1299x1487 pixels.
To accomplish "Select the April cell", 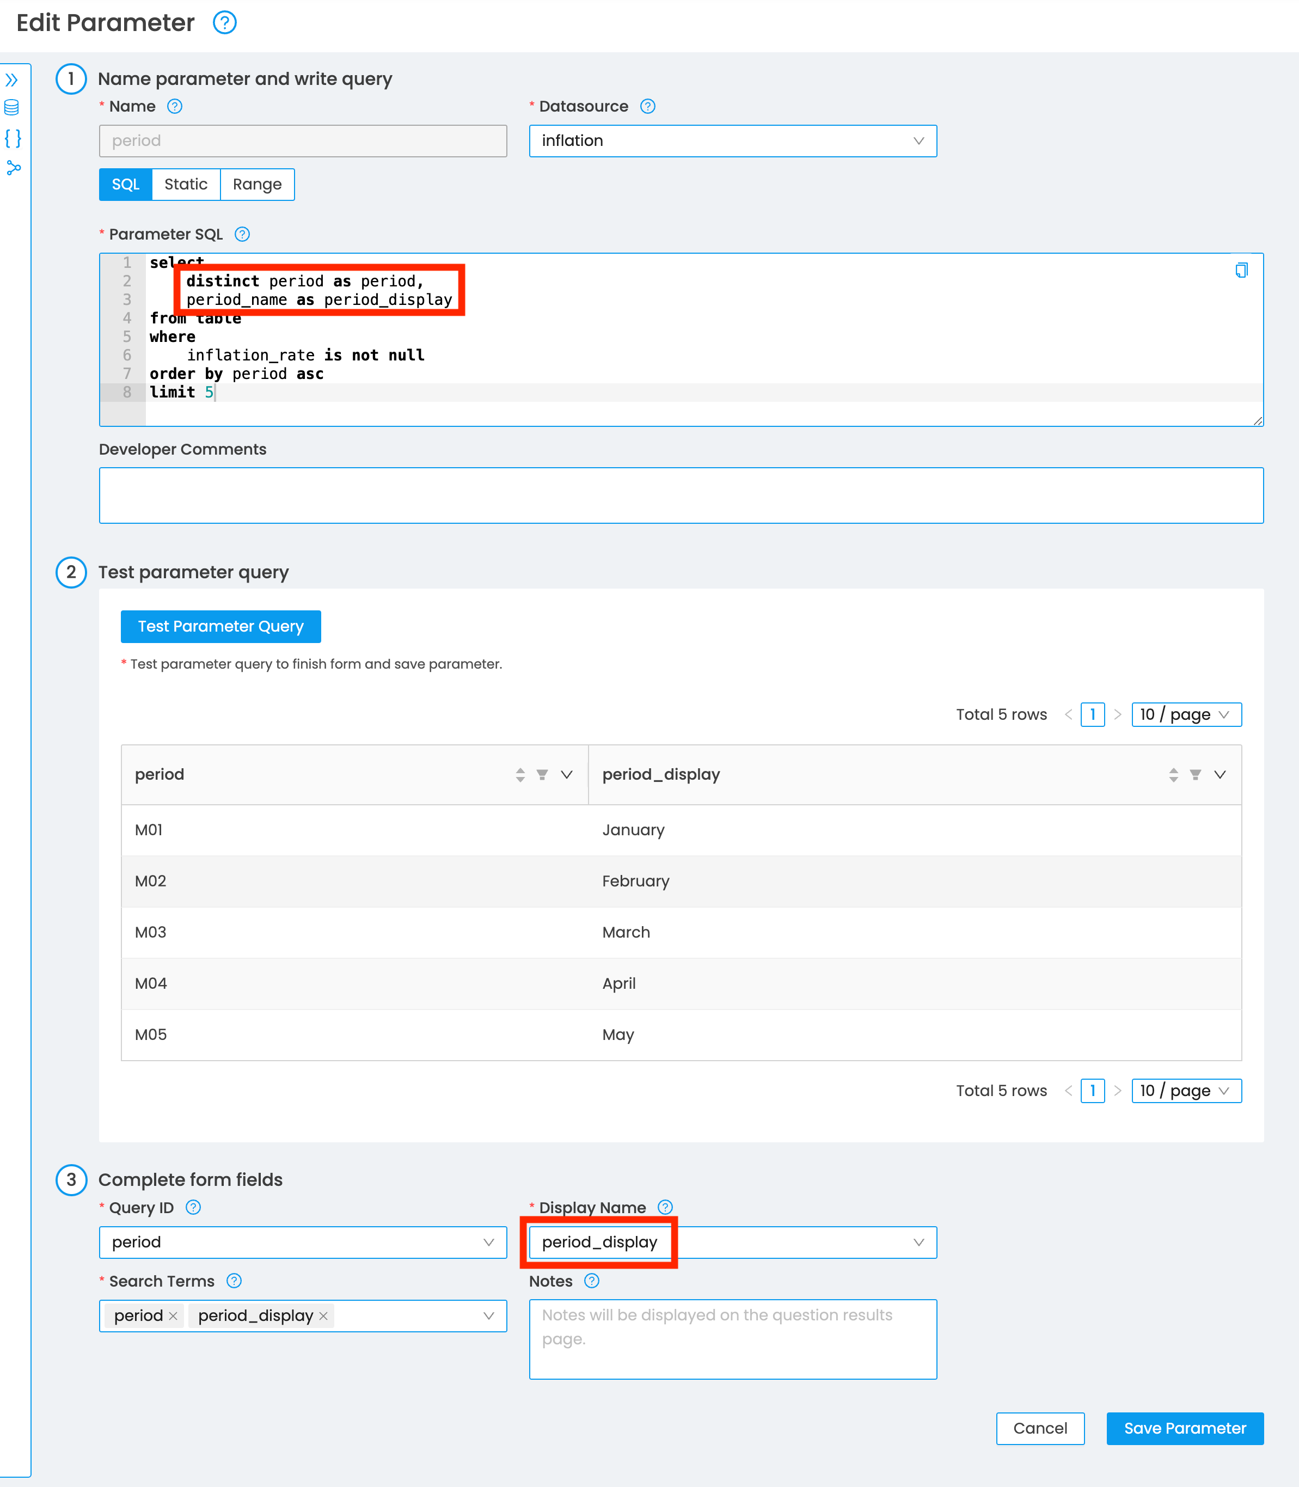I will [915, 984].
